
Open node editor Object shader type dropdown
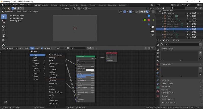coord(12,48)
